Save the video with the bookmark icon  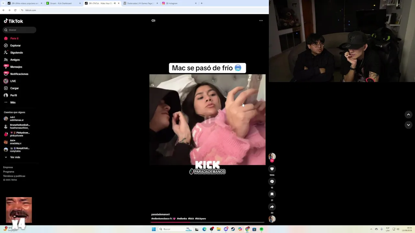(272, 194)
